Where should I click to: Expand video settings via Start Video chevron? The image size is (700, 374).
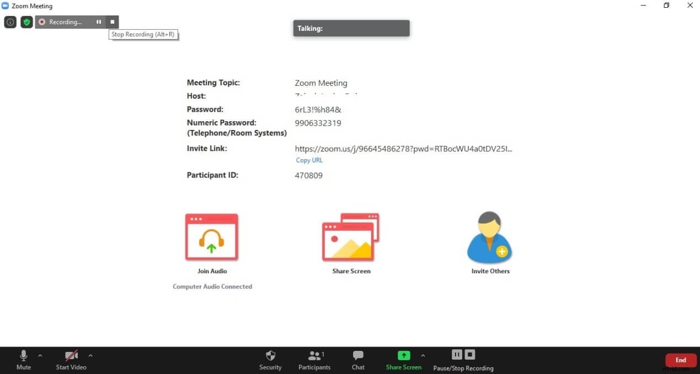pos(90,355)
